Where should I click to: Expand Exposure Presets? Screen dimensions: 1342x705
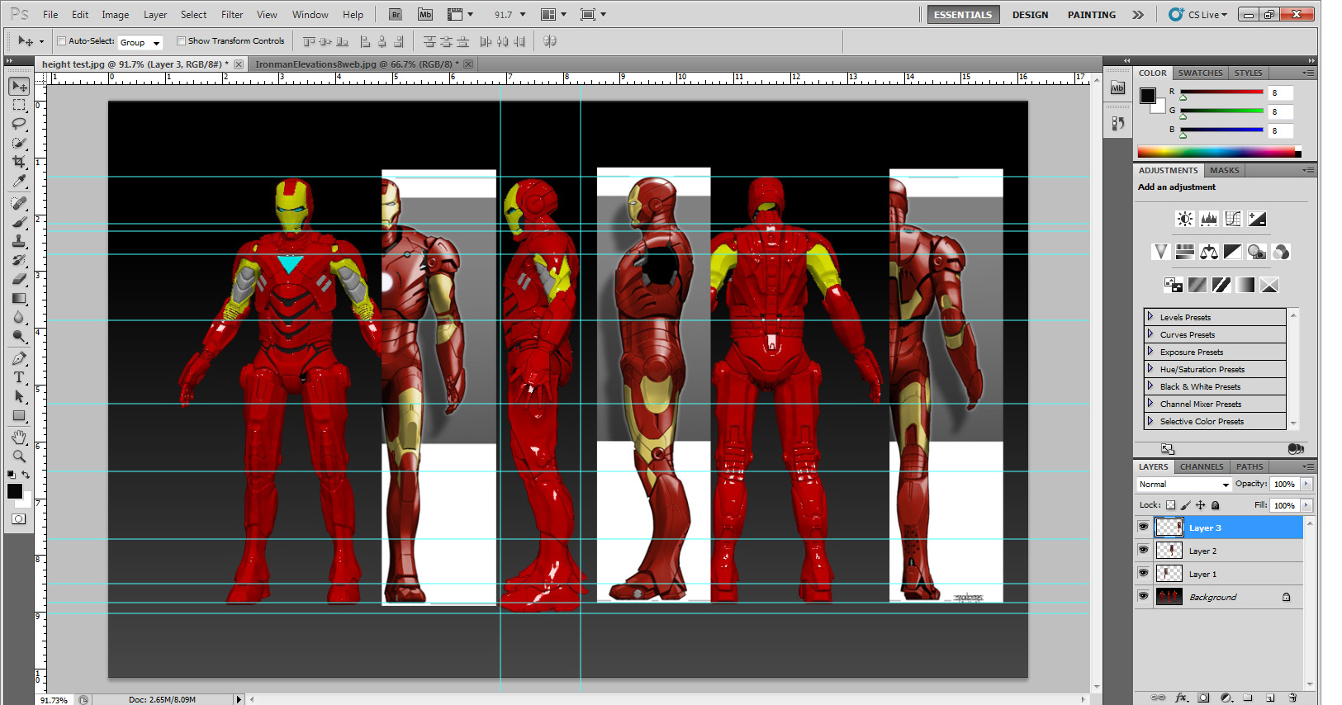click(1150, 351)
